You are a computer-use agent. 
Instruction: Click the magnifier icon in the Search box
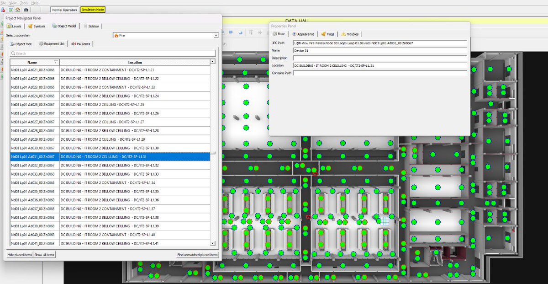pyautogui.click(x=13, y=54)
